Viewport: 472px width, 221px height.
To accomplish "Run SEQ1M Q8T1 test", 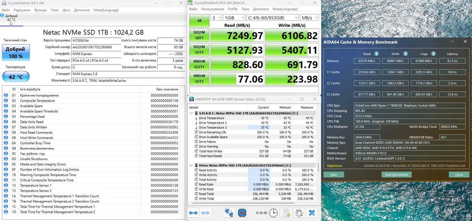I will 199,35.
